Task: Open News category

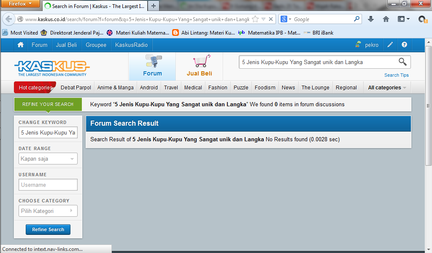Action: (x=289, y=88)
